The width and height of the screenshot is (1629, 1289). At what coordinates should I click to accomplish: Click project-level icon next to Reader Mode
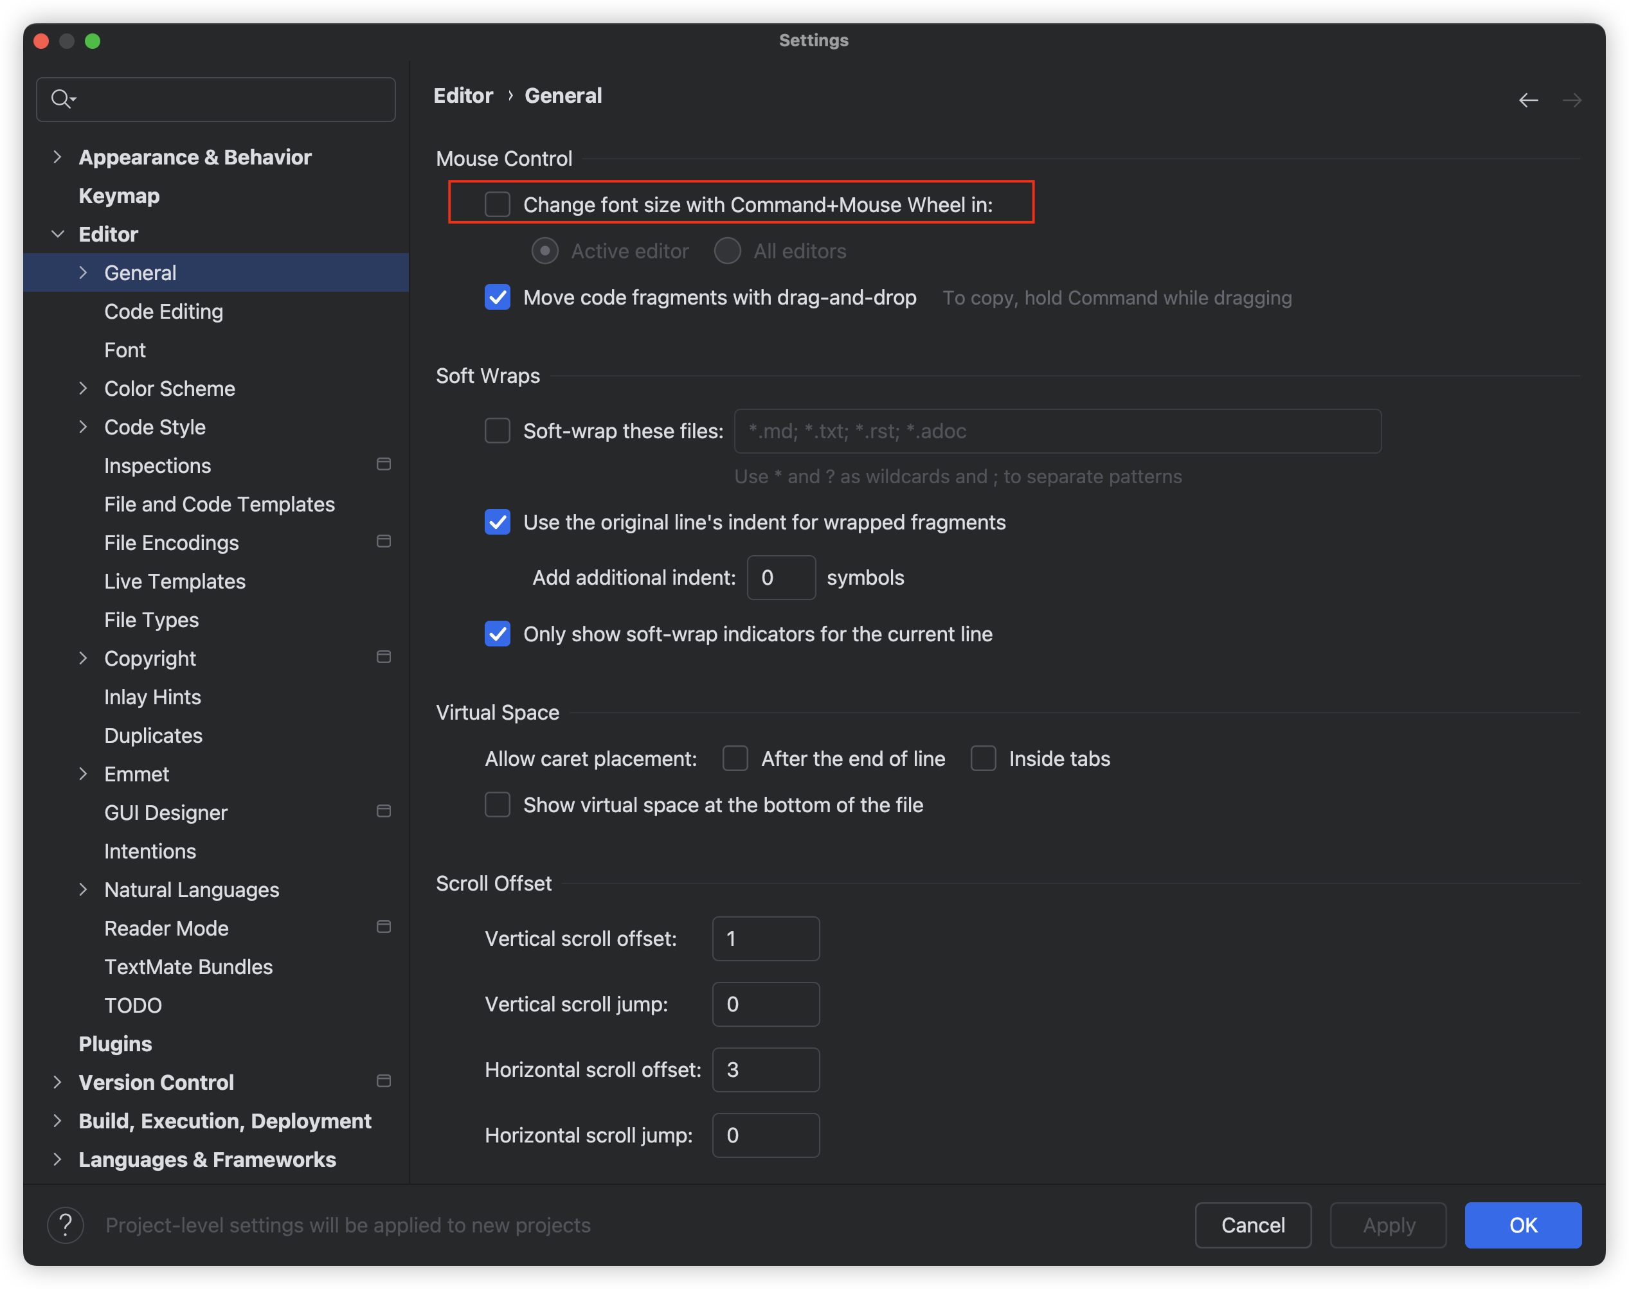(384, 927)
